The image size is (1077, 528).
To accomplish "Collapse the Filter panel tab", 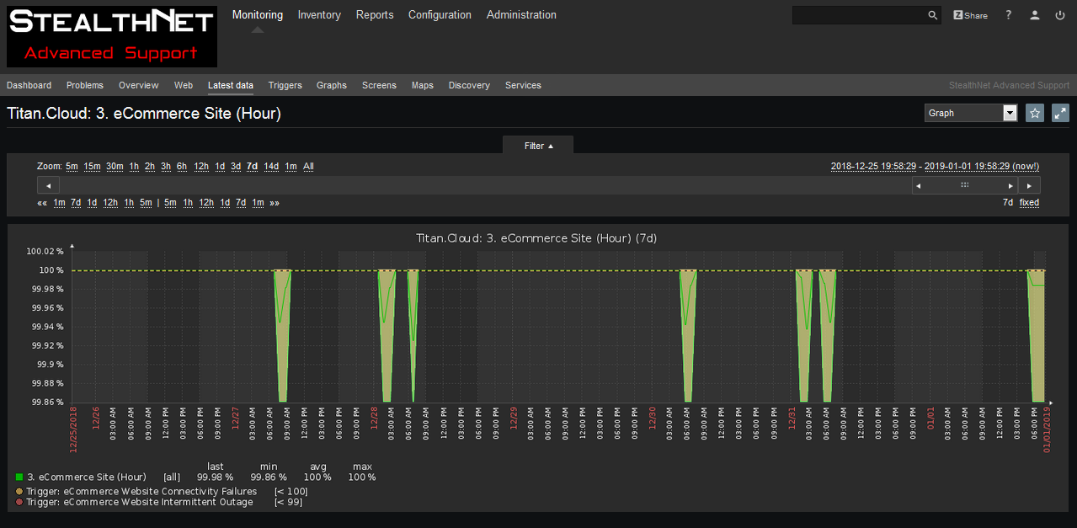I will [x=539, y=146].
